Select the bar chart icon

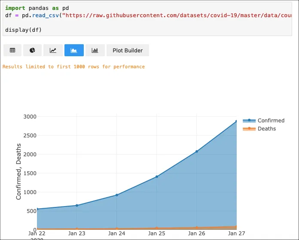pos(95,50)
